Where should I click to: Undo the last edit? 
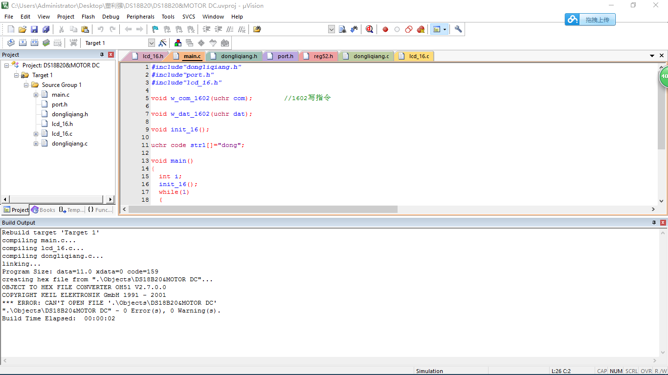100,29
